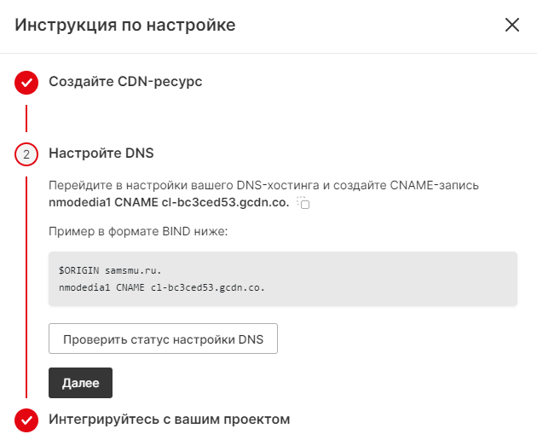The width and height of the screenshot is (537, 440).
Task: Copy the CNAME record with the copy icon
Action: pyautogui.click(x=303, y=203)
